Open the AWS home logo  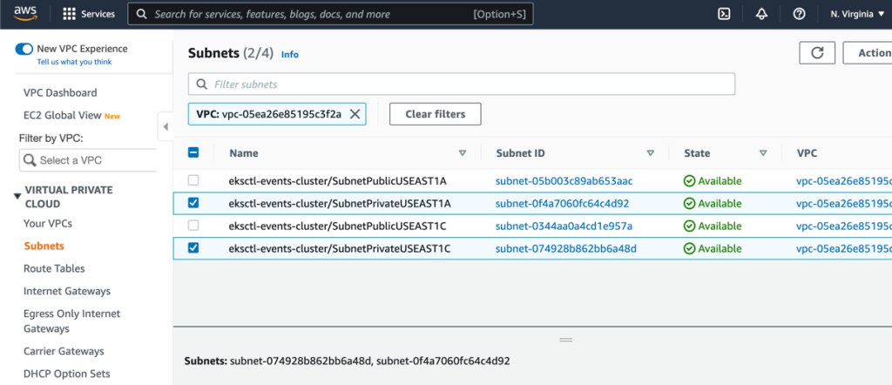(x=25, y=14)
